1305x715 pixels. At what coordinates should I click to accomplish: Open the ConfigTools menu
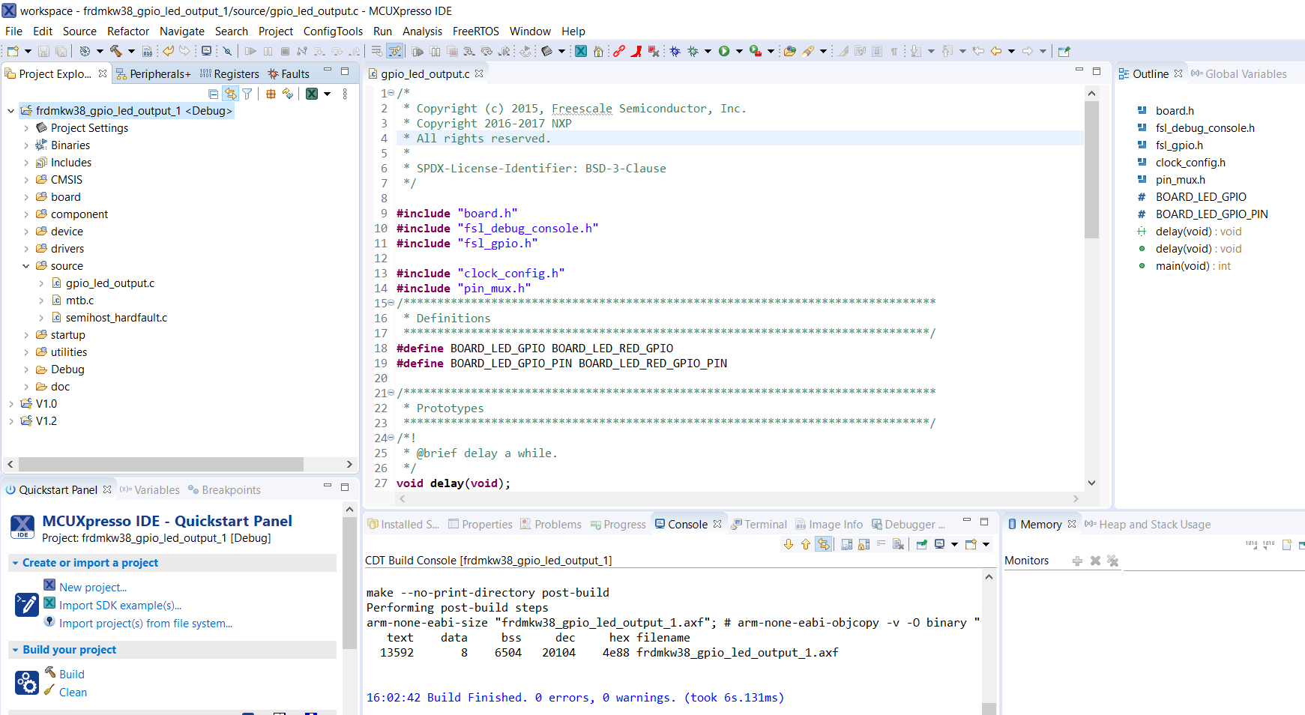[x=333, y=31]
